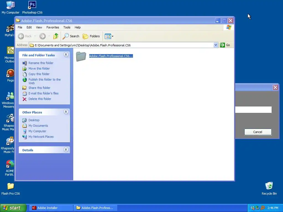Toggle the Folders pane
The image size is (283, 212).
91,36
